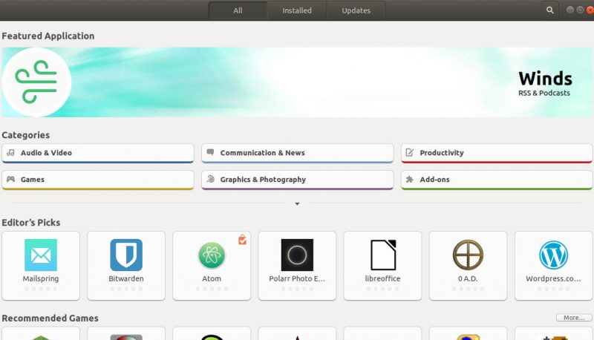Click the chat bubble icon on Communication & News
The width and height of the screenshot is (594, 340).
point(210,152)
